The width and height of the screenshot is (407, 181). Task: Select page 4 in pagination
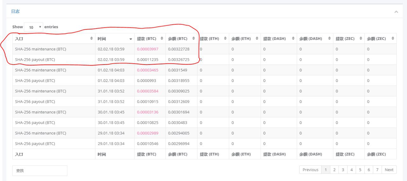pyautogui.click(x=351, y=170)
